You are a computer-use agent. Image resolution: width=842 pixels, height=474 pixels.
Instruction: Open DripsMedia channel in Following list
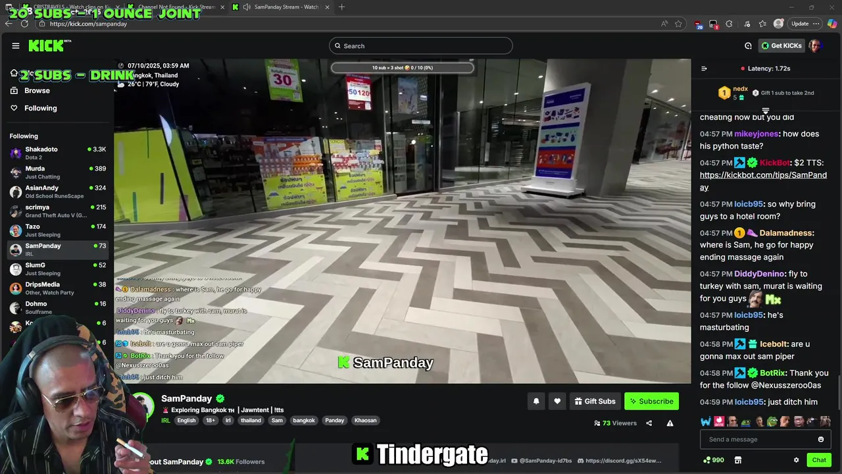57,288
